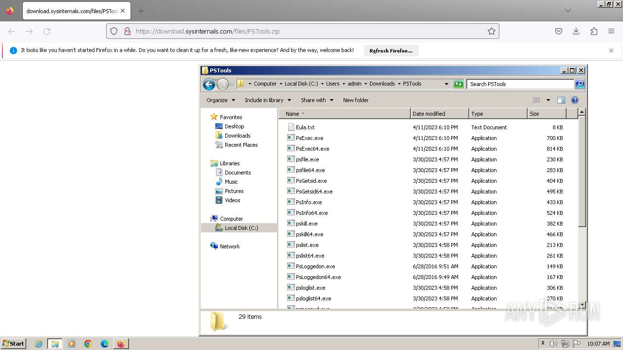Viewport: 623px width, 350px height.
Task: Open Libraries in the navigation pane
Action: tap(230, 163)
